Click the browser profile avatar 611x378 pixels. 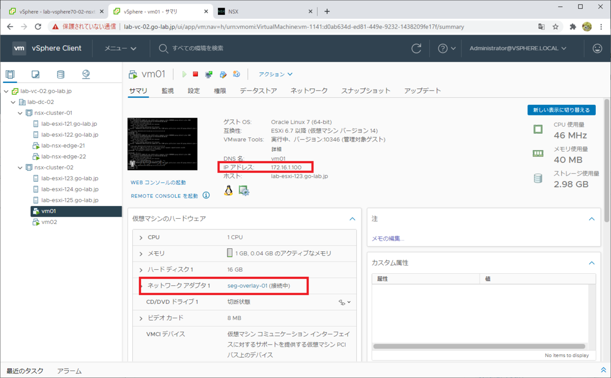point(587,26)
